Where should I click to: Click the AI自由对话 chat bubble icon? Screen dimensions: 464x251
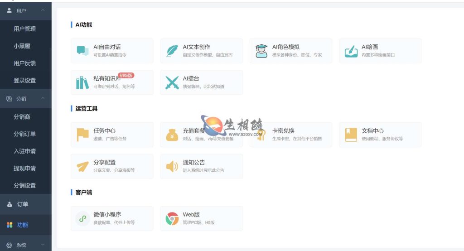click(82, 51)
